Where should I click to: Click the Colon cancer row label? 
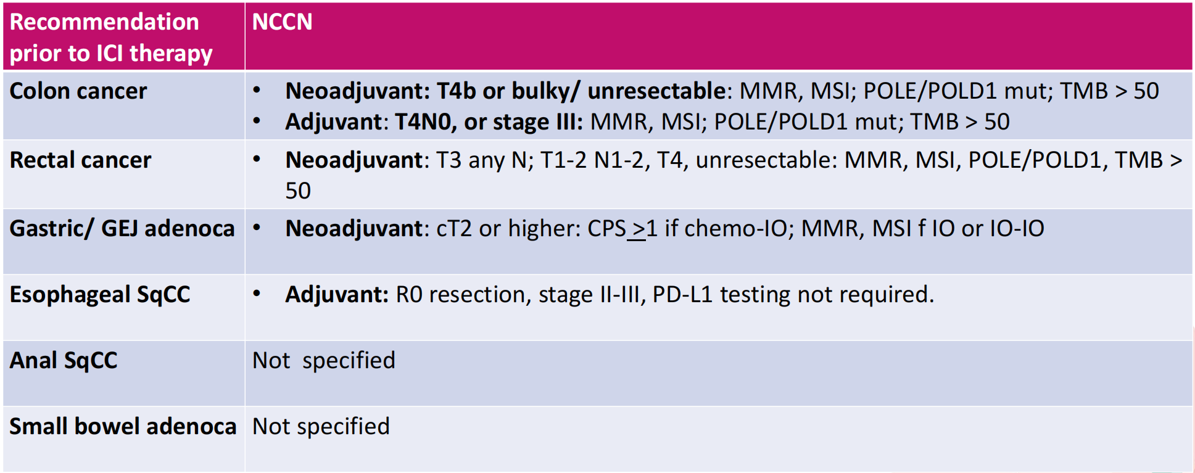pos(78,91)
